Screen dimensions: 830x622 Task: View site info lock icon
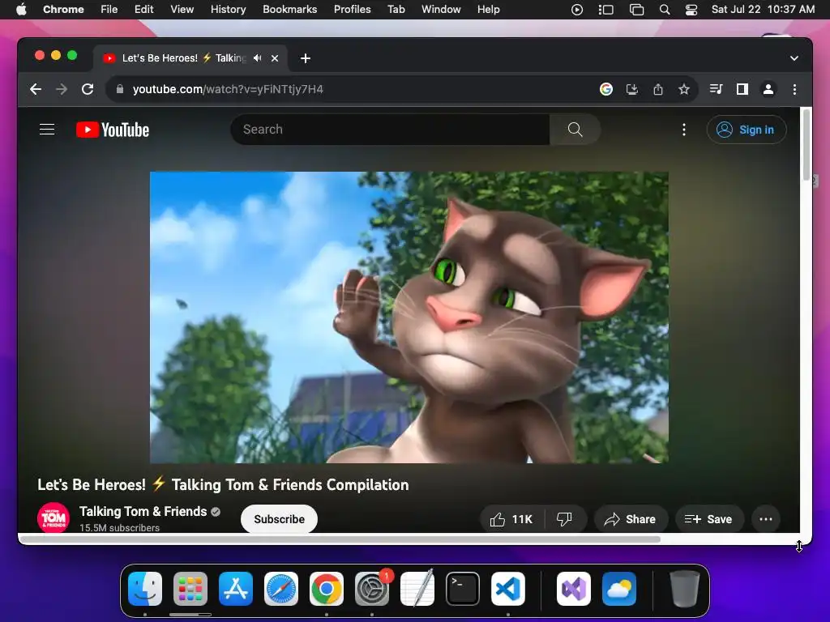(x=120, y=89)
